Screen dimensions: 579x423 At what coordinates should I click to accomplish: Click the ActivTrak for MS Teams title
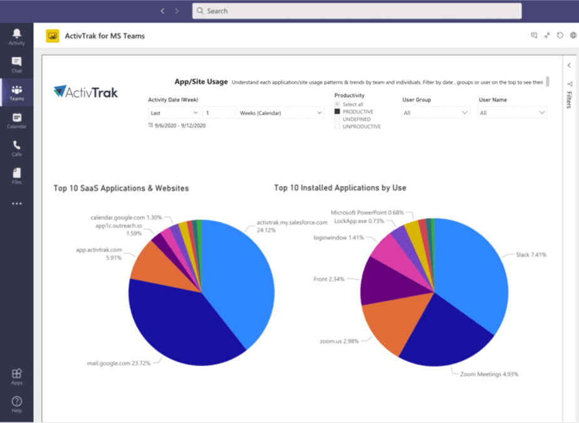(x=105, y=36)
